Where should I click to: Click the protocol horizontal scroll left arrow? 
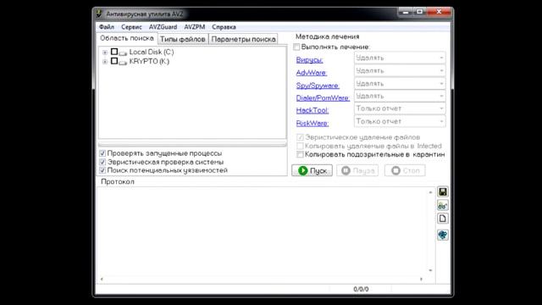[102, 279]
